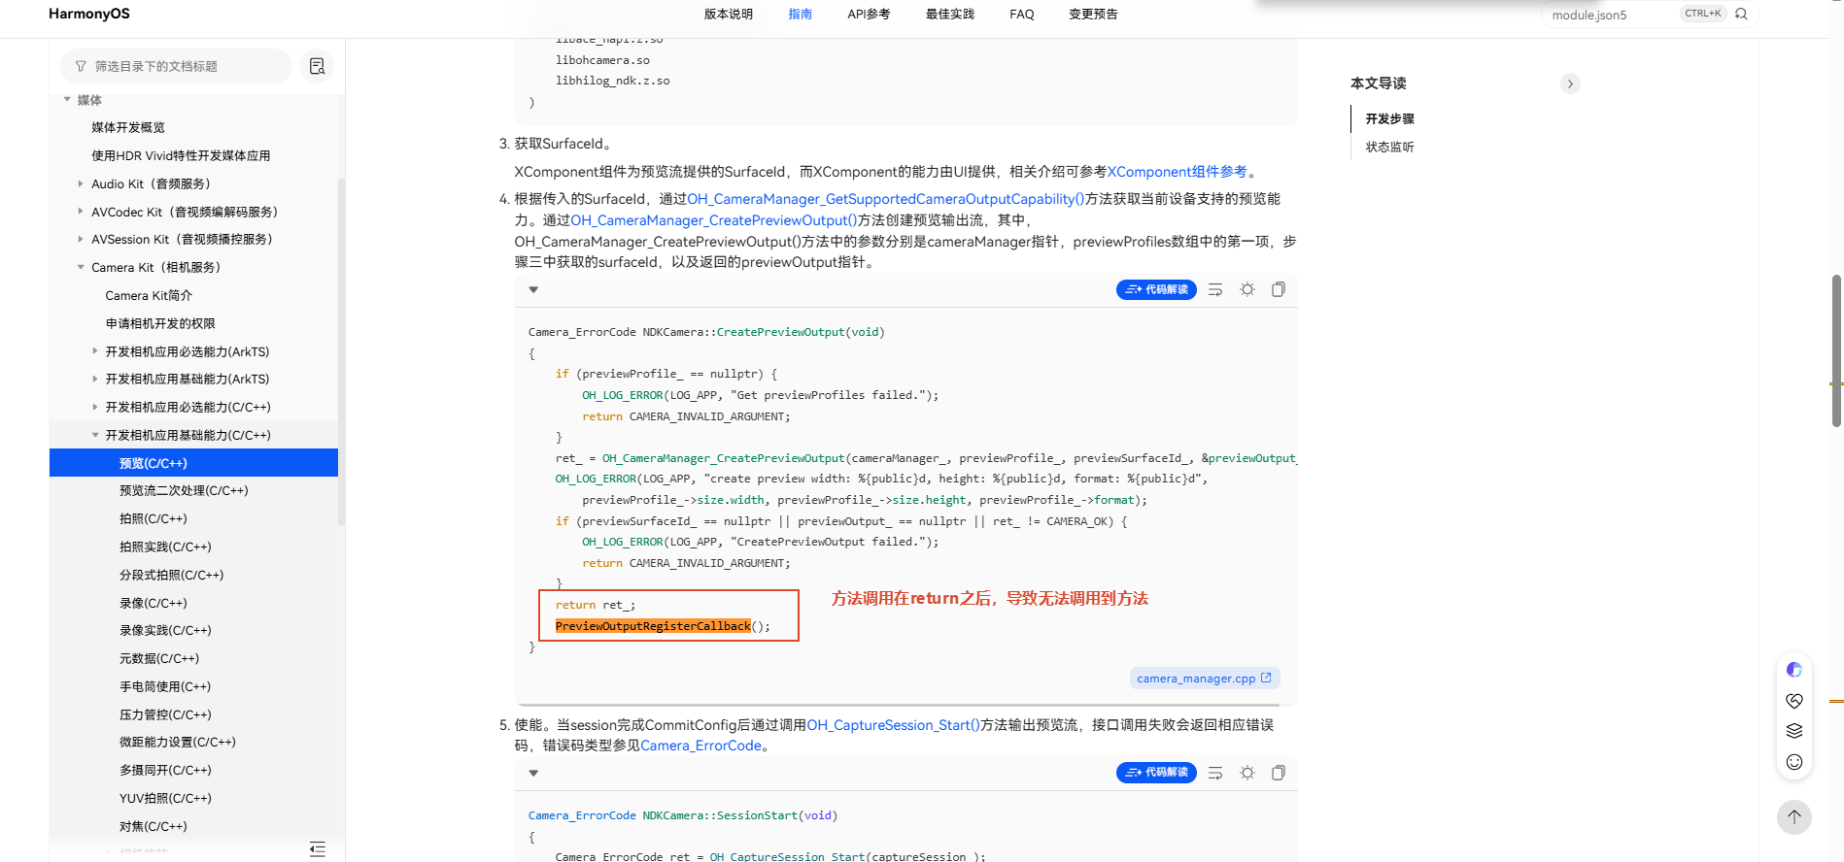
Task: Open the API参考 top menu
Action: (x=869, y=14)
